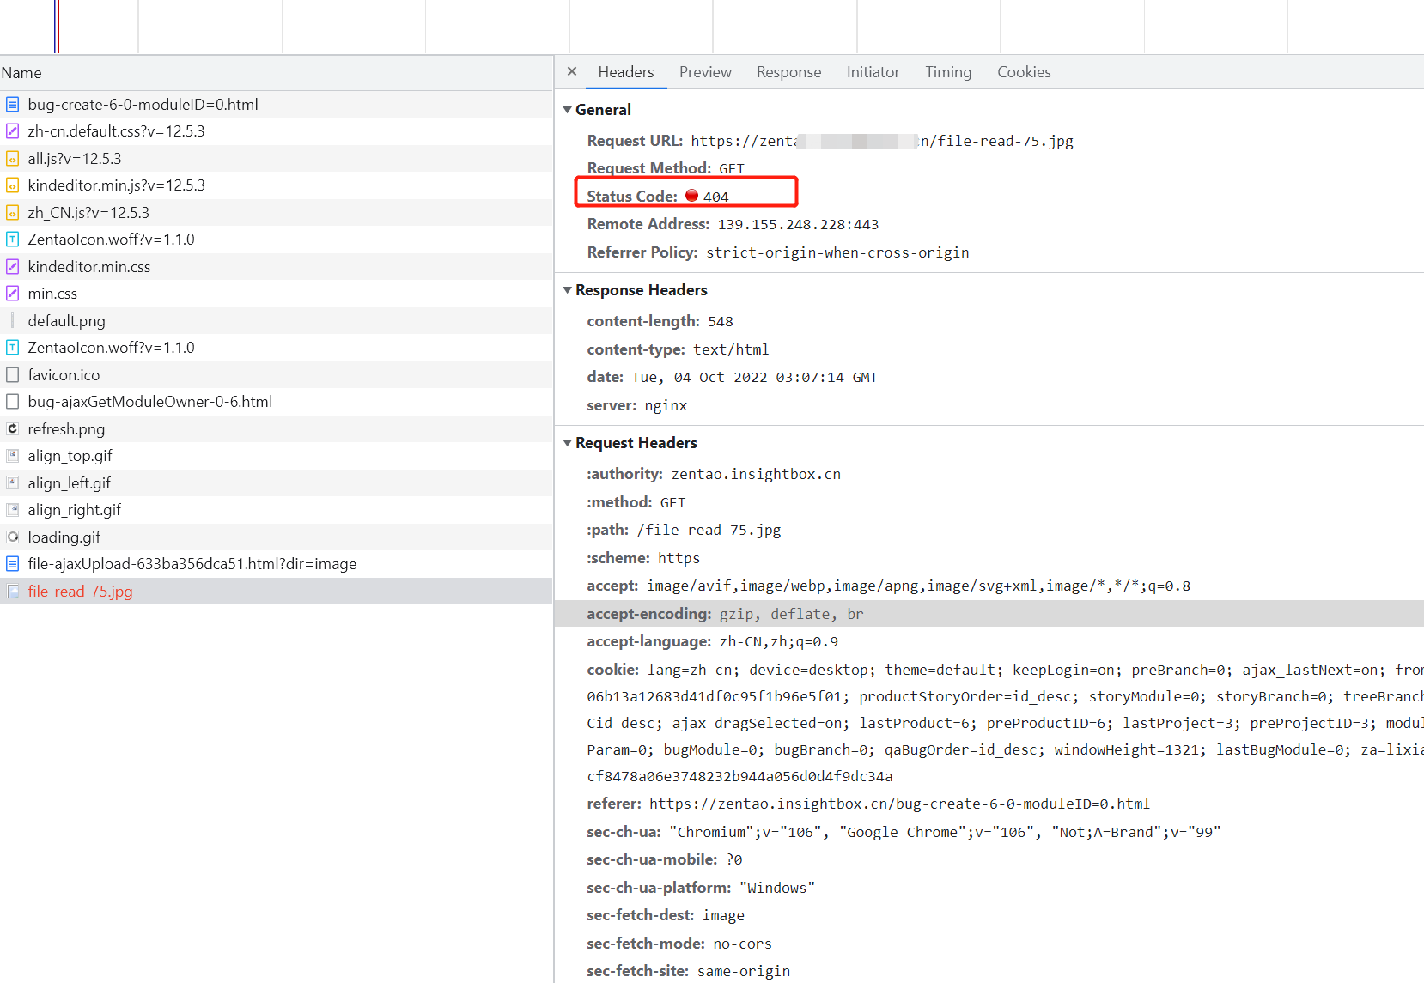Click the align_top.gif thumbnail icon

(x=13, y=456)
